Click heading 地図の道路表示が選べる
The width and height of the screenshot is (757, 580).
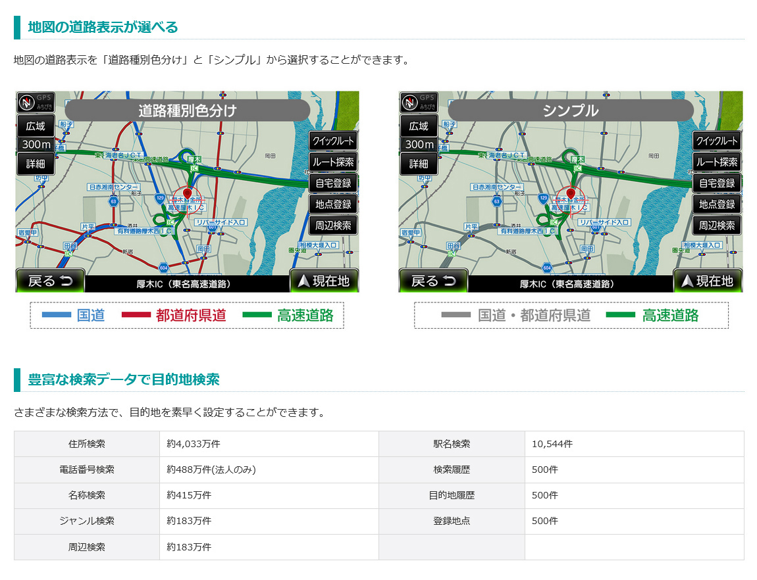(103, 27)
